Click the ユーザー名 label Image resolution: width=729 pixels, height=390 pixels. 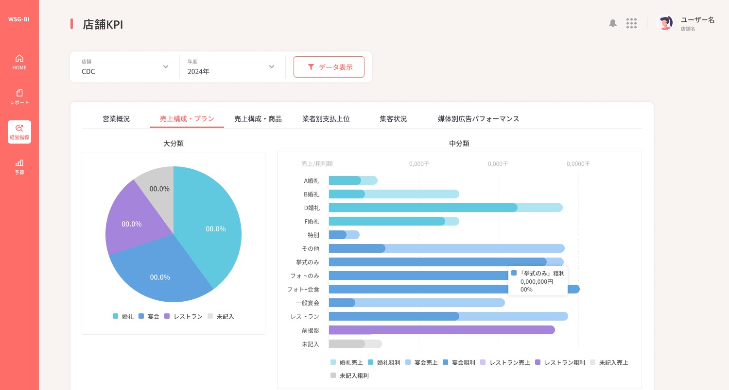click(x=697, y=20)
